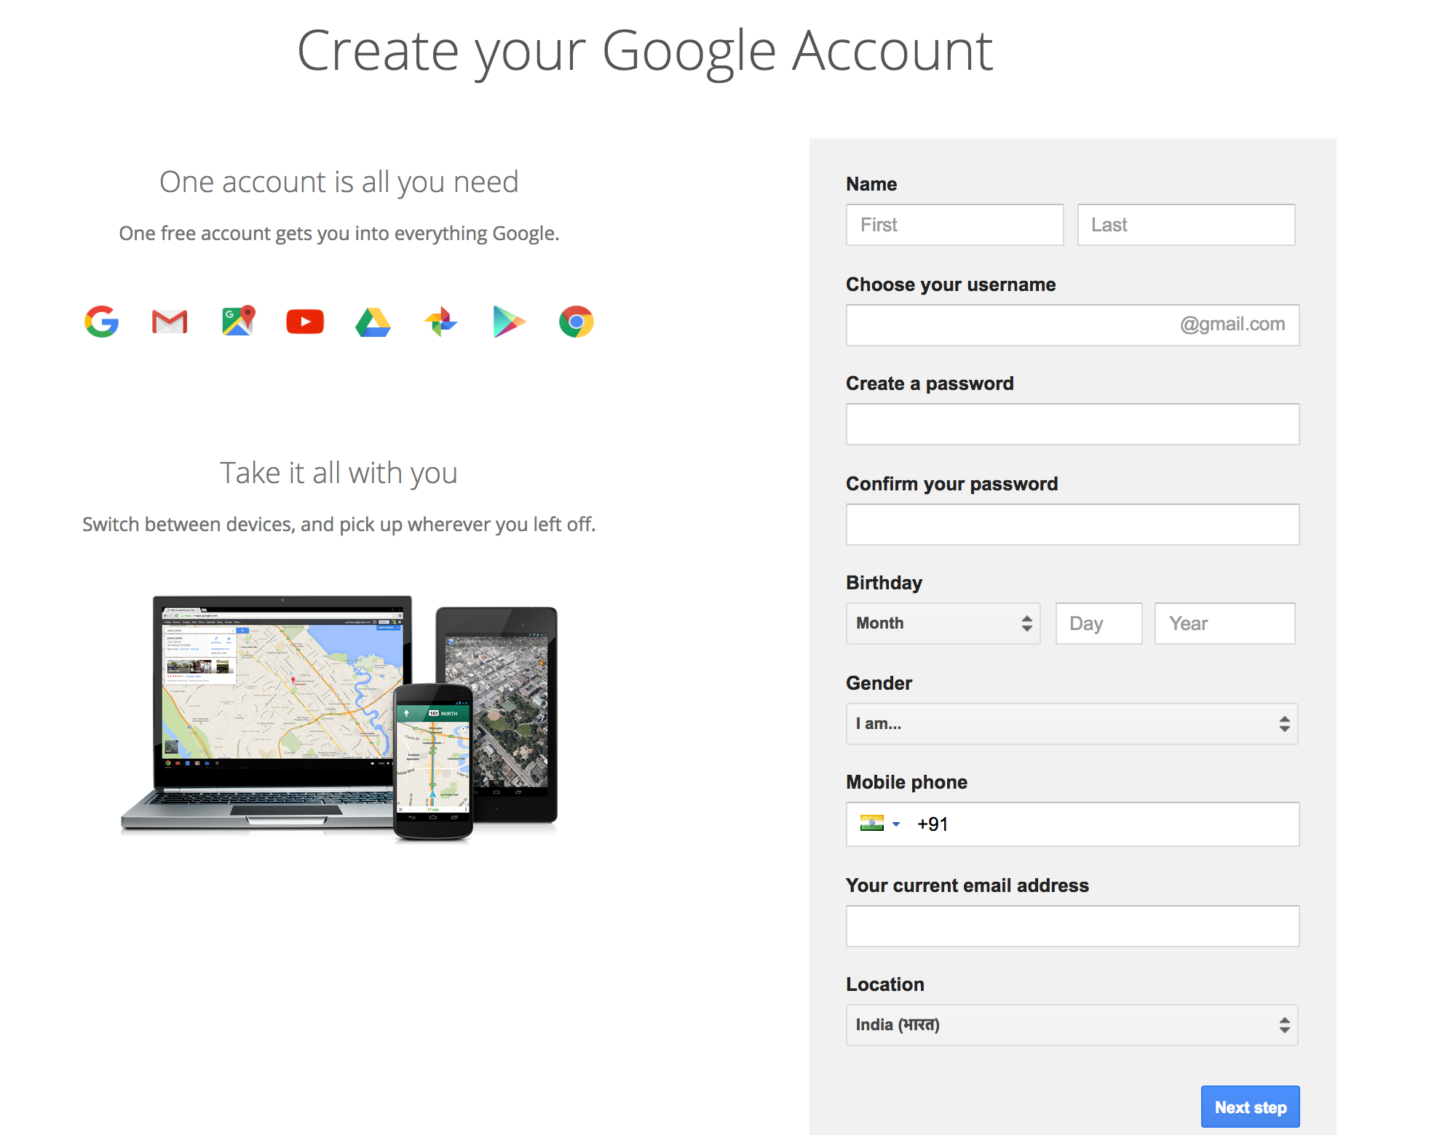Click the 'Create a password' label

tap(930, 383)
